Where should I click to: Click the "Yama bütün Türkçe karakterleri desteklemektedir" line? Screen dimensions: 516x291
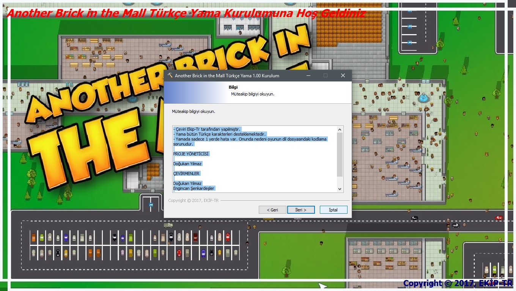coord(220,134)
